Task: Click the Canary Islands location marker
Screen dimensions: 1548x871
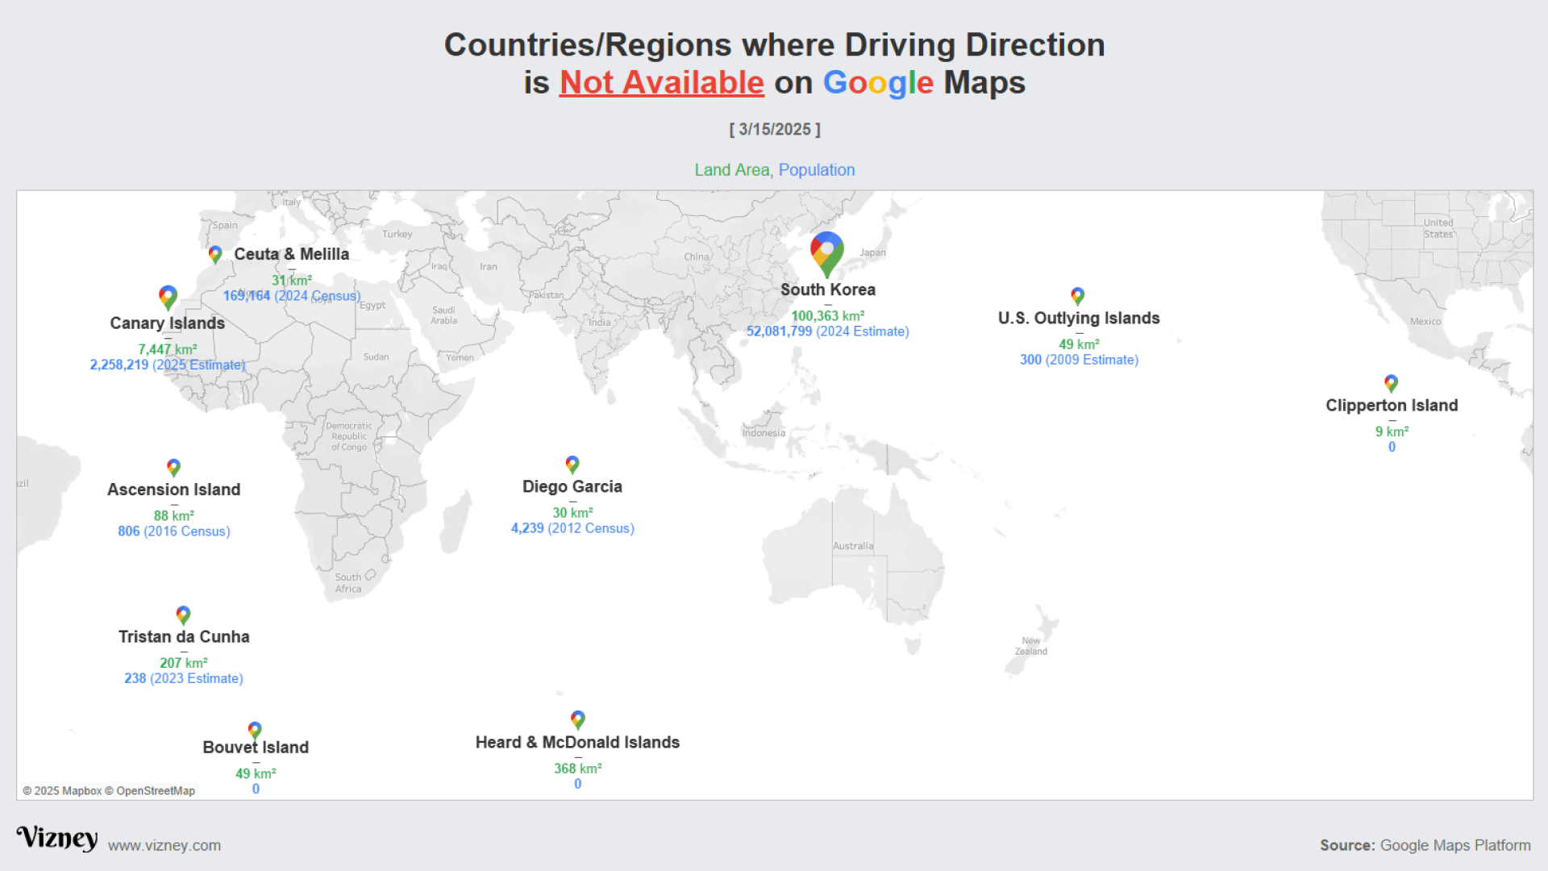Action: click(x=168, y=297)
